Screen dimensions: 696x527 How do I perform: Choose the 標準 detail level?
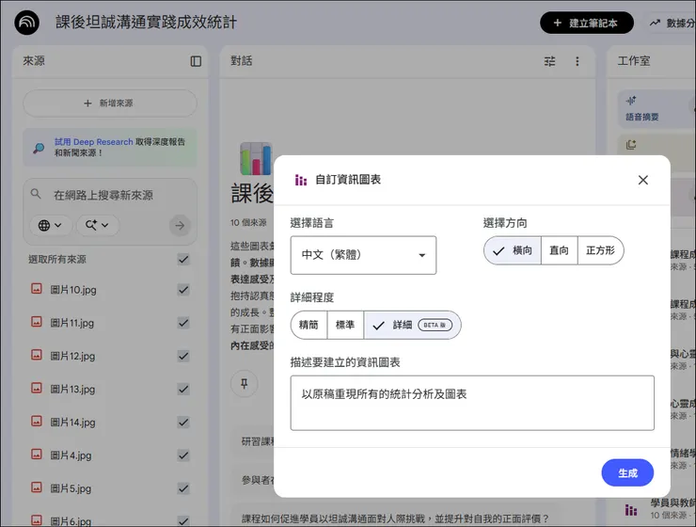click(345, 325)
